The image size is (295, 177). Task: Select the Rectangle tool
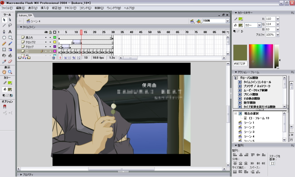tap(10, 38)
